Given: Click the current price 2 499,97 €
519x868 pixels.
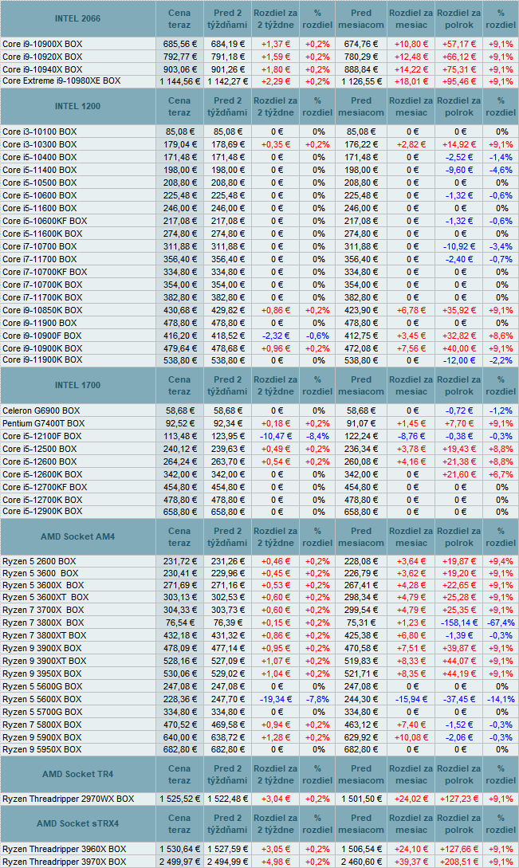Looking at the screenshot, I should 179,862.
